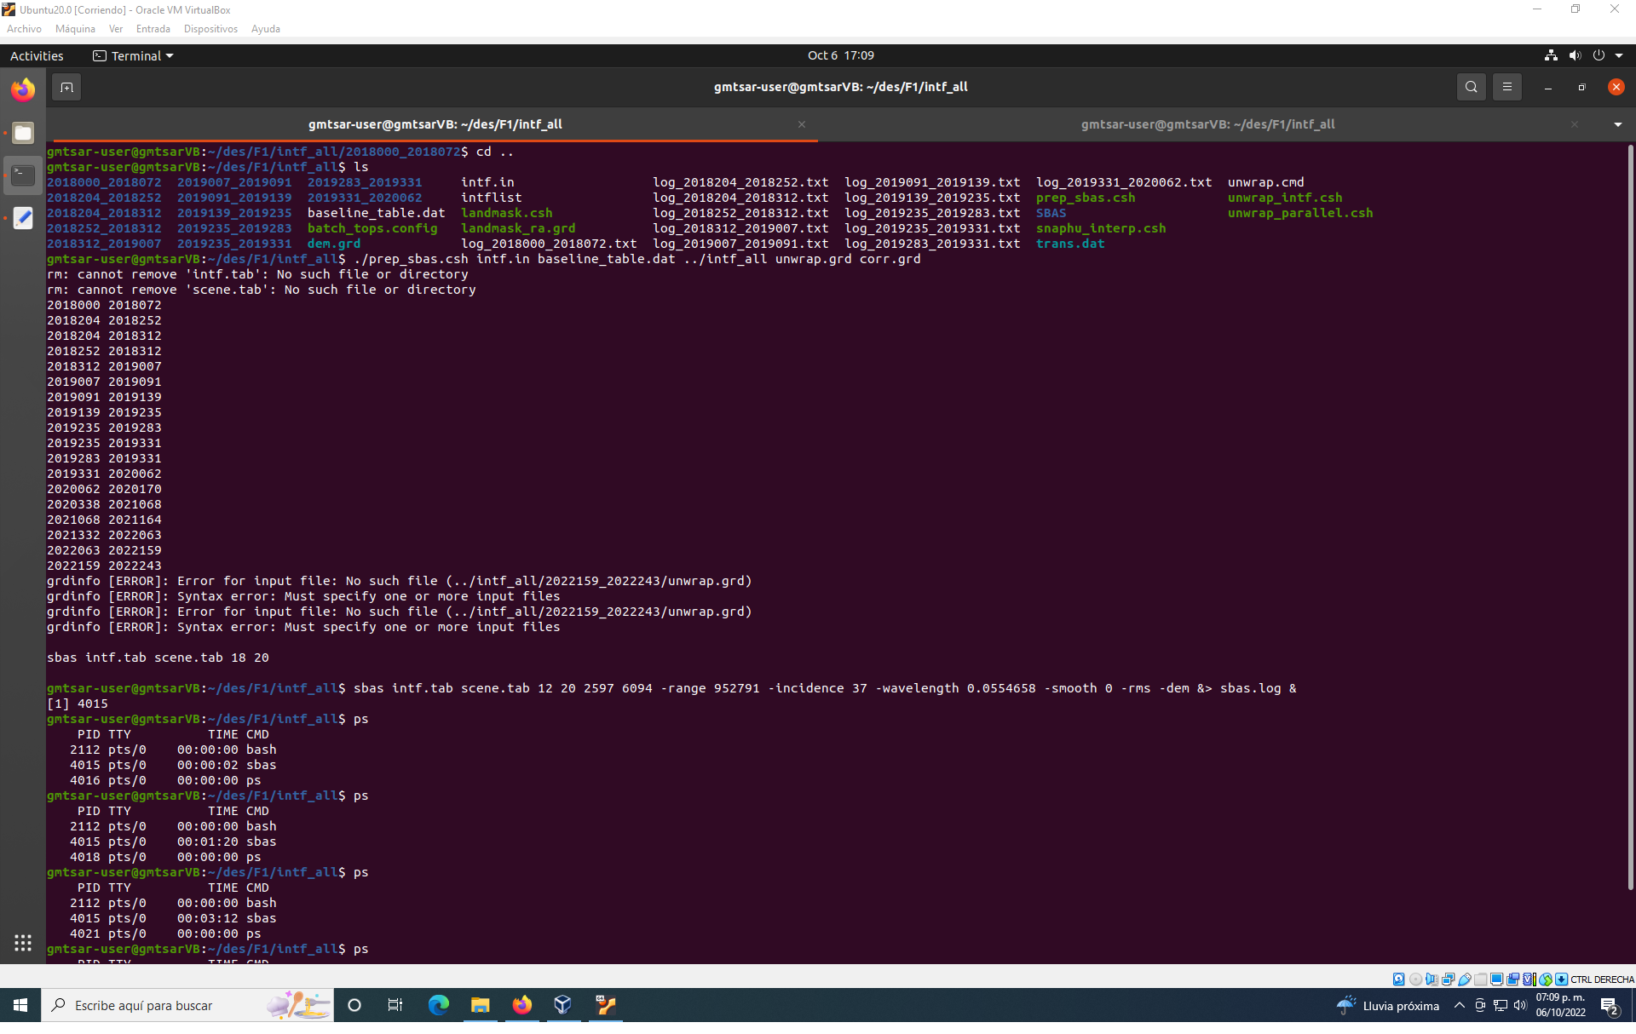Click the hard disk activity icon in VirtualBox status bar
The width and height of the screenshot is (1636, 1034).
(1398, 979)
